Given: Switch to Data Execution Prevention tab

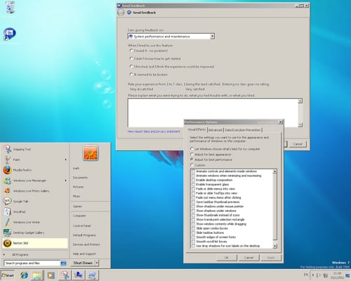Looking at the screenshot, I should [243, 130].
